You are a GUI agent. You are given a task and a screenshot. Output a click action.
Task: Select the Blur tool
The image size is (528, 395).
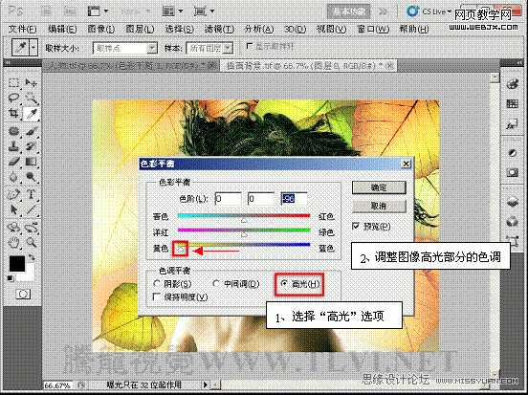(13, 178)
